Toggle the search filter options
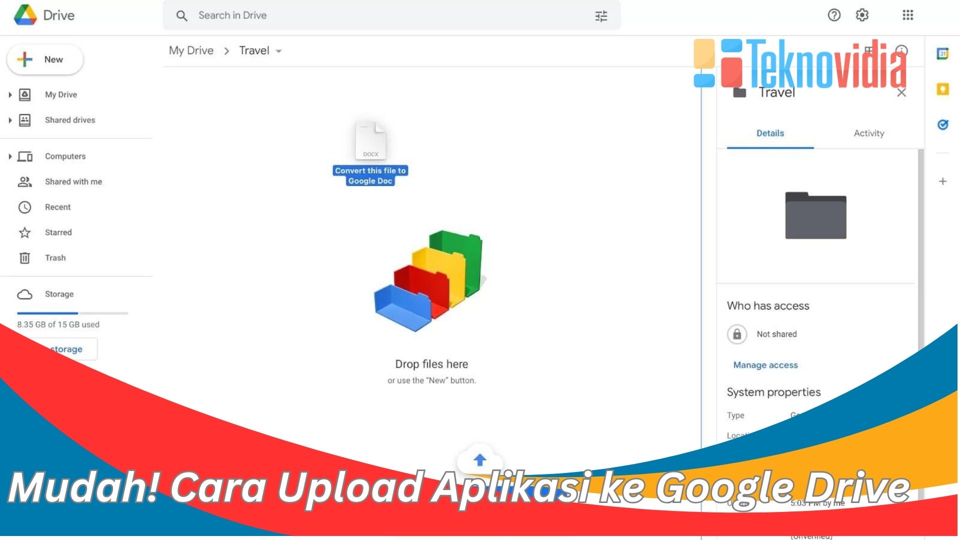 click(601, 15)
